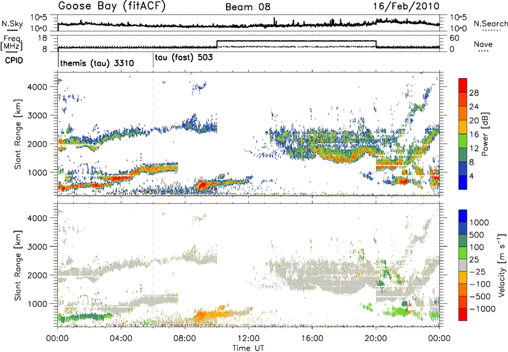This screenshot has height=352, width=508.
Task: Pick the red bottom segment of Velocity colorbar
Action: [463, 315]
